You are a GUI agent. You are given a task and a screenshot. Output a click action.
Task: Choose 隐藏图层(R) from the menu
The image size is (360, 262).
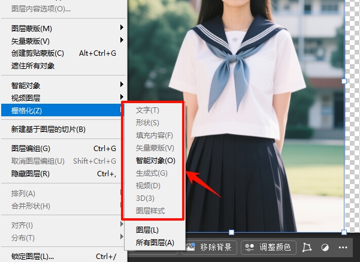[x=63, y=174]
